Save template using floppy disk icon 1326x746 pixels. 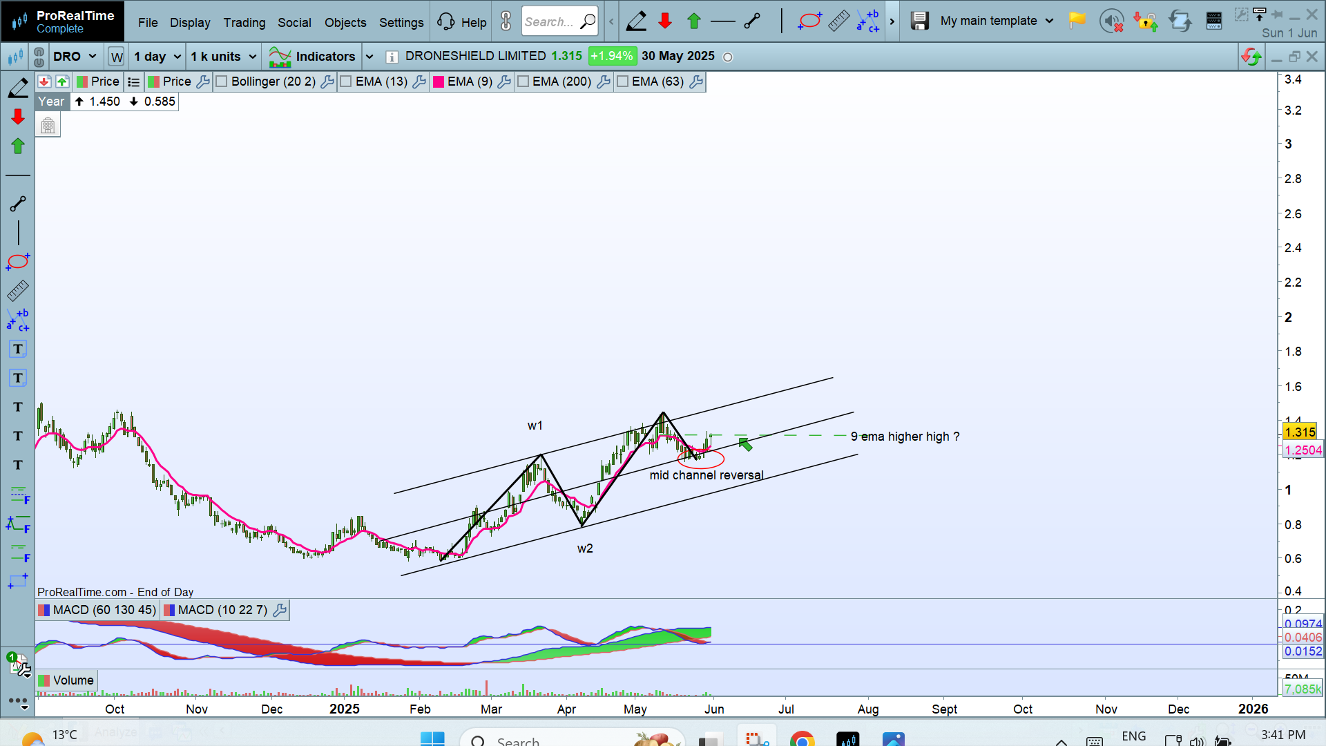919,21
